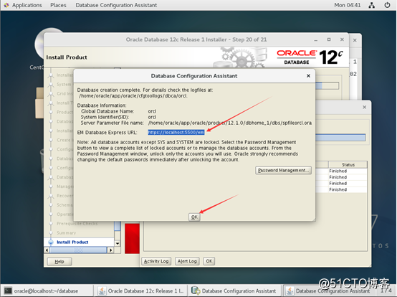397x297 pixels.
Task: Click sidebar horizontal scrollbar left arrow
Action: click(47, 250)
